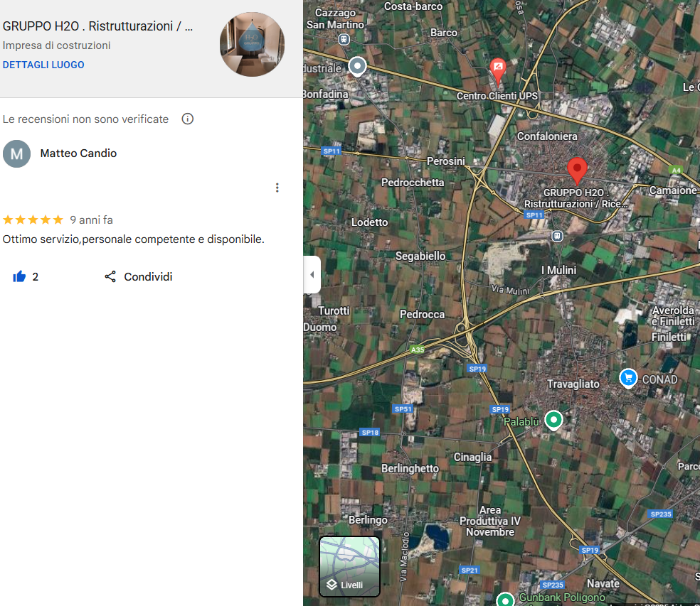Click the train station icon near Cazzago San Martino
Viewport: 700px width, 606px height.
pos(344,40)
